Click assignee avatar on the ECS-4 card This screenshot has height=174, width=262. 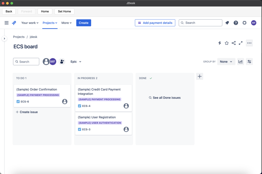point(126,106)
